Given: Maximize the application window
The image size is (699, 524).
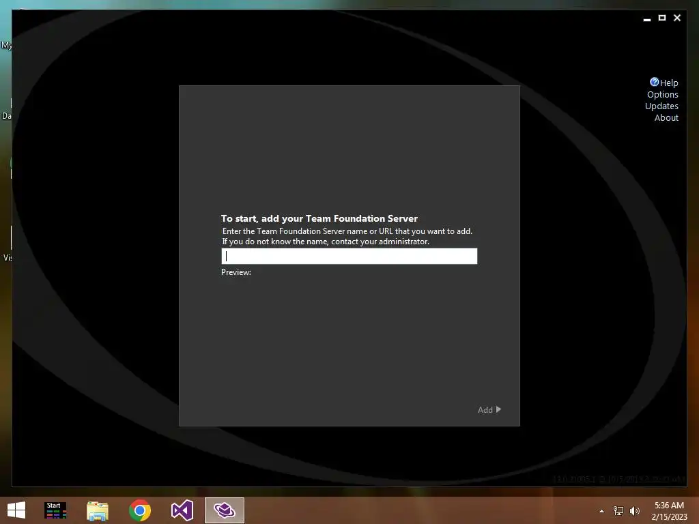Looking at the screenshot, I should pos(662,18).
